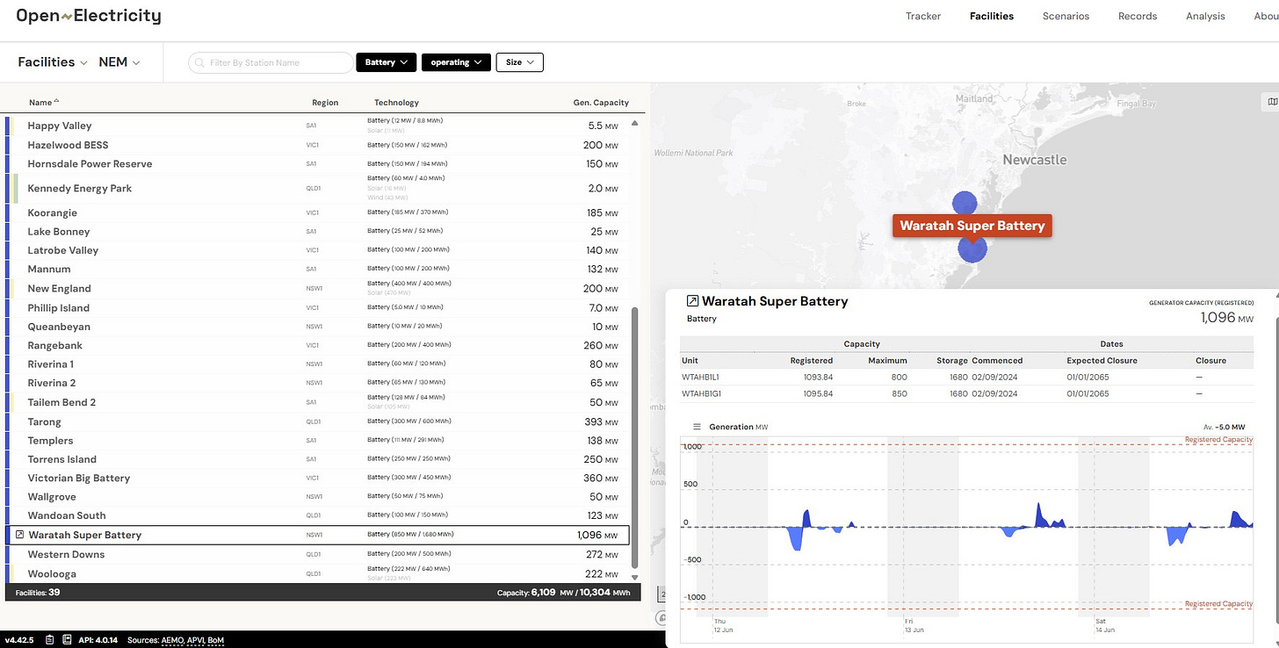Open the Scenarios page
Viewport: 1279px width, 648px height.
[x=1066, y=16]
